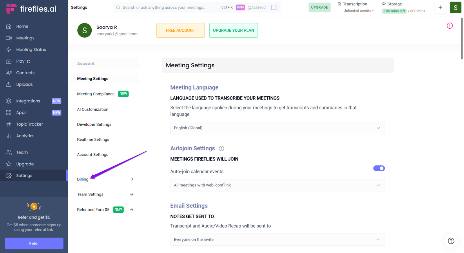Disable the Auto-join calendar events toggle
This screenshot has height=253, width=464.
tap(379, 168)
